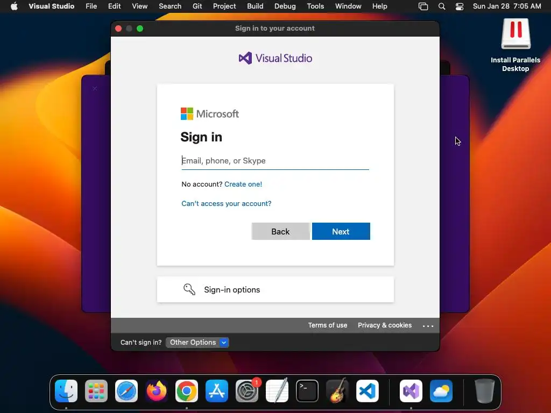Click the Back button
This screenshot has height=413, width=551.
(280, 231)
